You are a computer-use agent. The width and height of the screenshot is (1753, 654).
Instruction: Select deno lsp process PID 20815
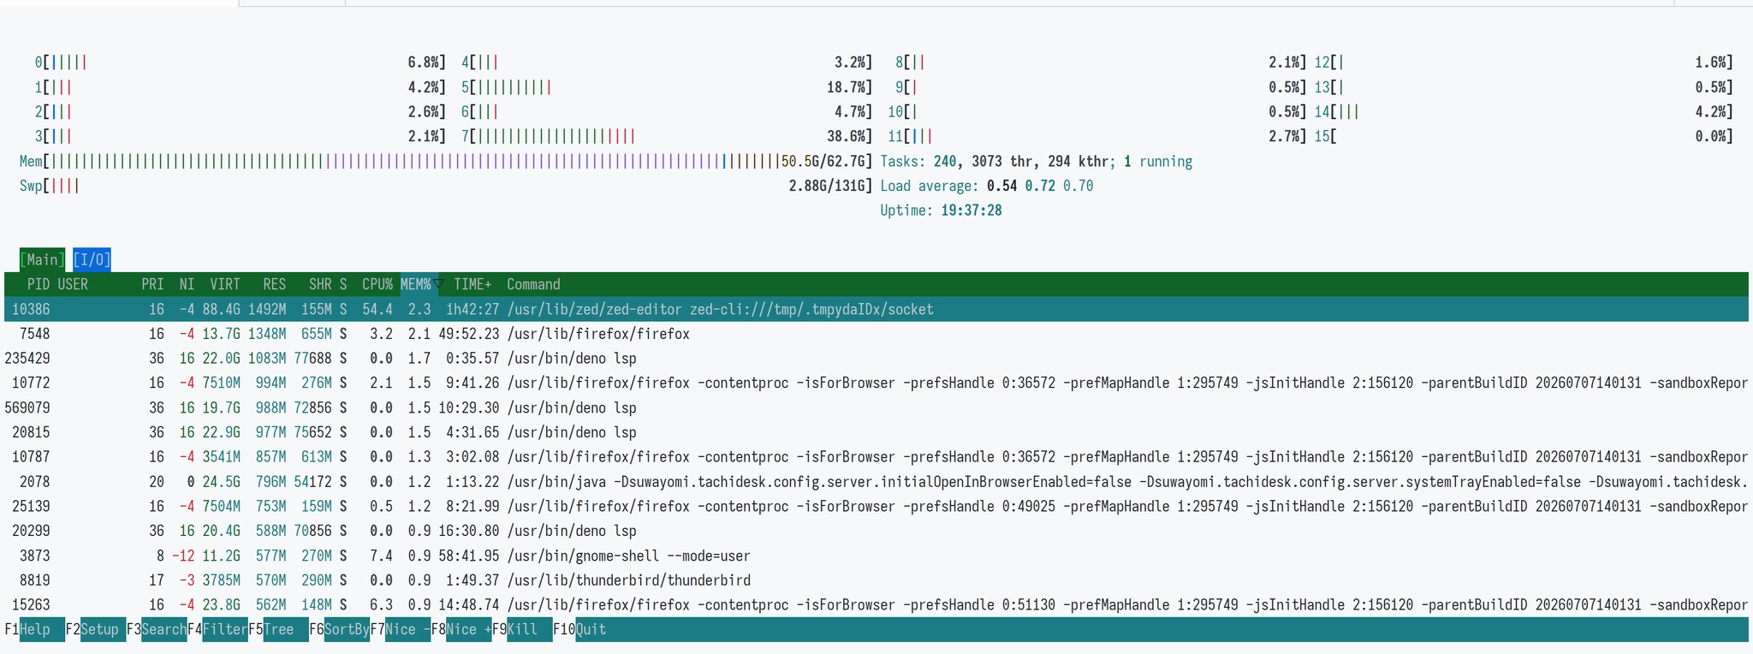(876, 432)
